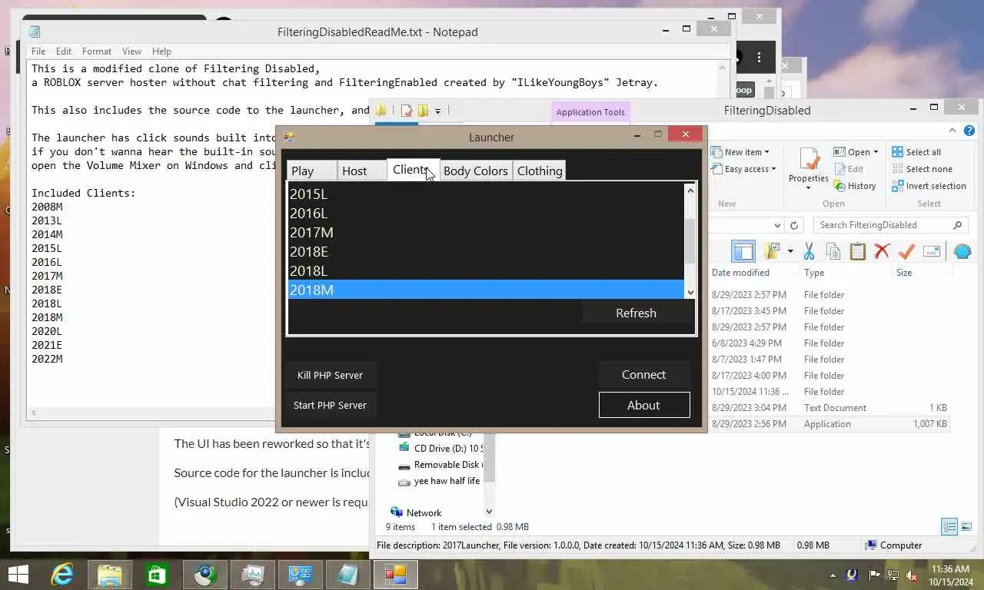Open the Application Tools ribbon tab
Image resolution: width=984 pixels, height=590 pixels.
[x=590, y=112]
